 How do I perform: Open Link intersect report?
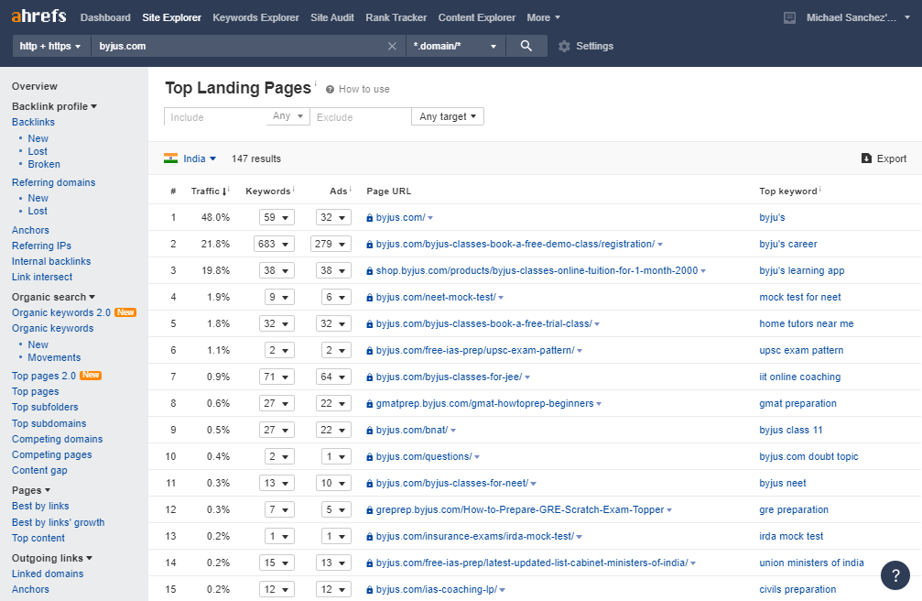(42, 278)
